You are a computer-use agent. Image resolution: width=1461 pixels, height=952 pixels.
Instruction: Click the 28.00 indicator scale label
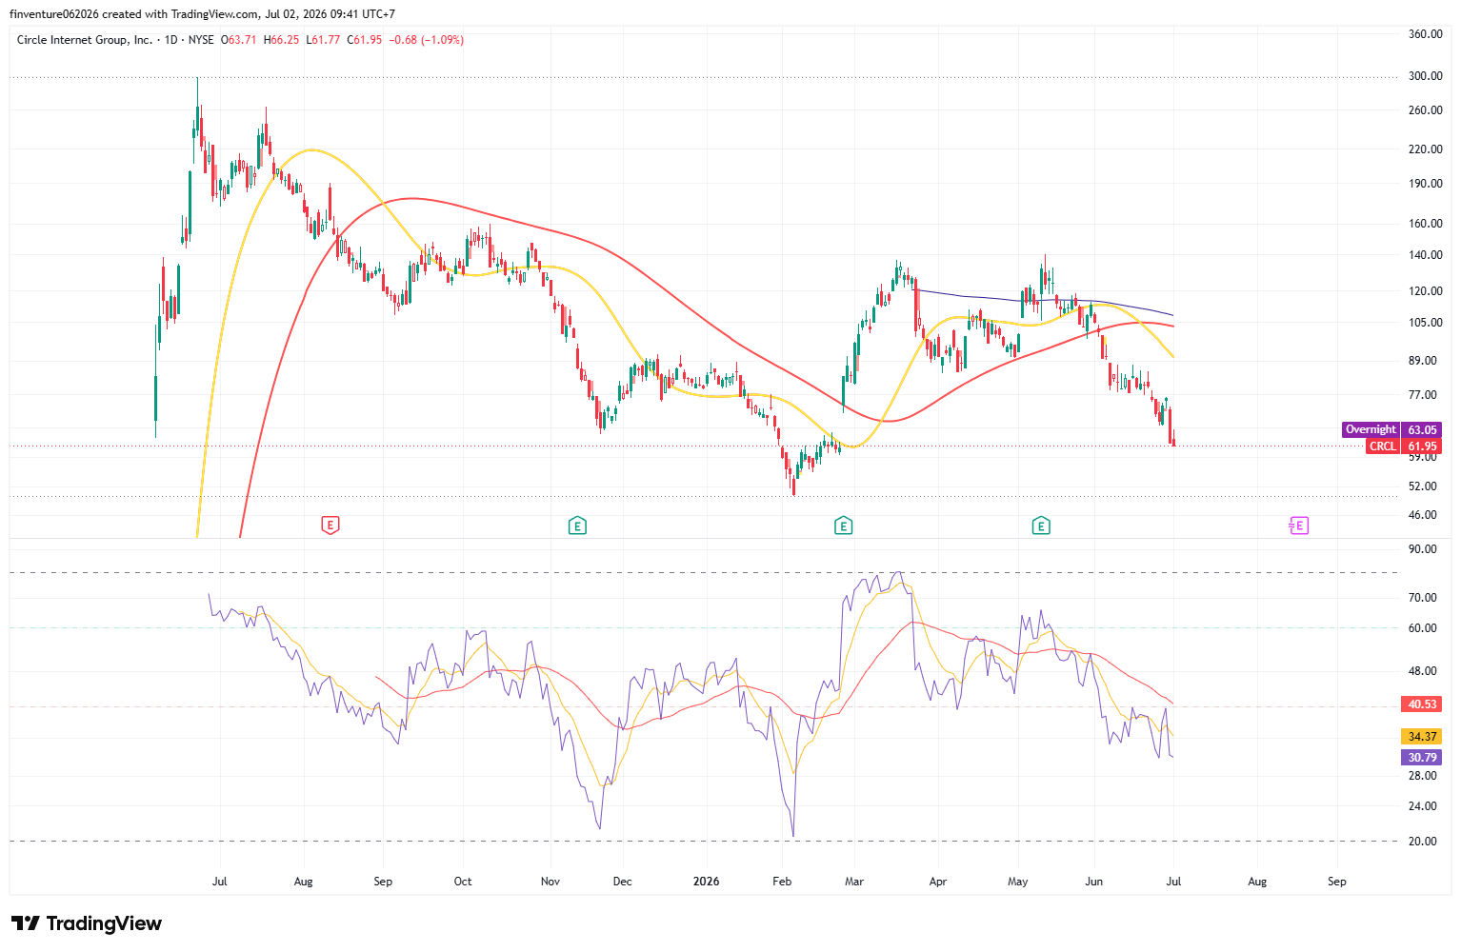[x=1423, y=776]
